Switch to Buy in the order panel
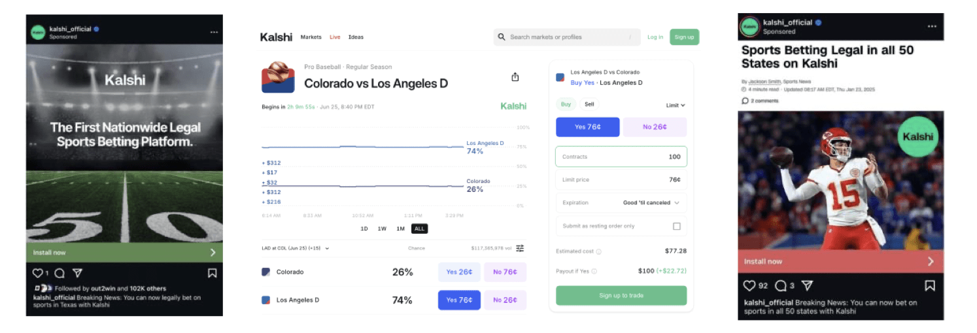The height and width of the screenshot is (333, 977). (x=566, y=104)
